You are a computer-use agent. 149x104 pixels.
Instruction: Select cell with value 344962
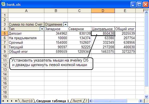coord(56,33)
